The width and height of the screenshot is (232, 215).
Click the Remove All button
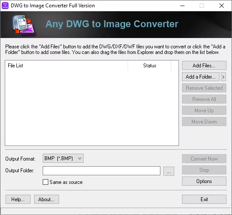pyautogui.click(x=204, y=99)
